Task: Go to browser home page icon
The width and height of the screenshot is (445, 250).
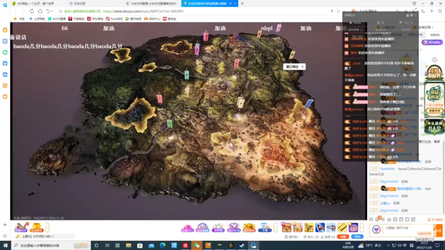Action: coord(40,11)
